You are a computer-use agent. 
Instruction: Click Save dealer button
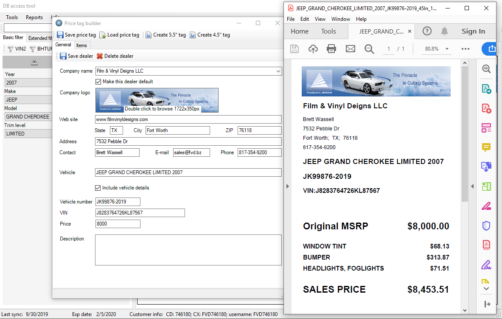coord(76,56)
